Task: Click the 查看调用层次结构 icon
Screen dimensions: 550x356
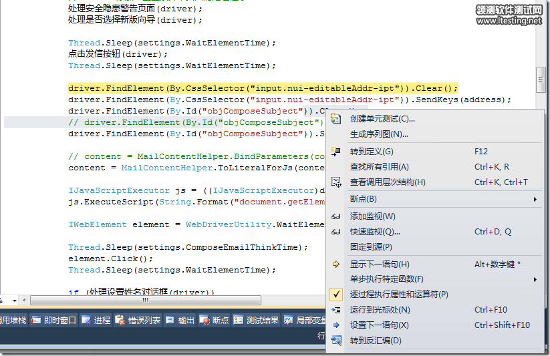Action: pos(336,182)
